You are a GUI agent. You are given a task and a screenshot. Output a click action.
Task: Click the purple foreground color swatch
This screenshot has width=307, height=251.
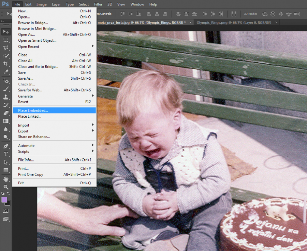coord(4,200)
